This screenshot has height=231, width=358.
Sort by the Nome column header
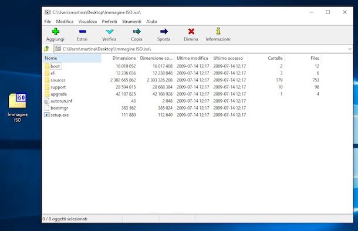point(72,58)
